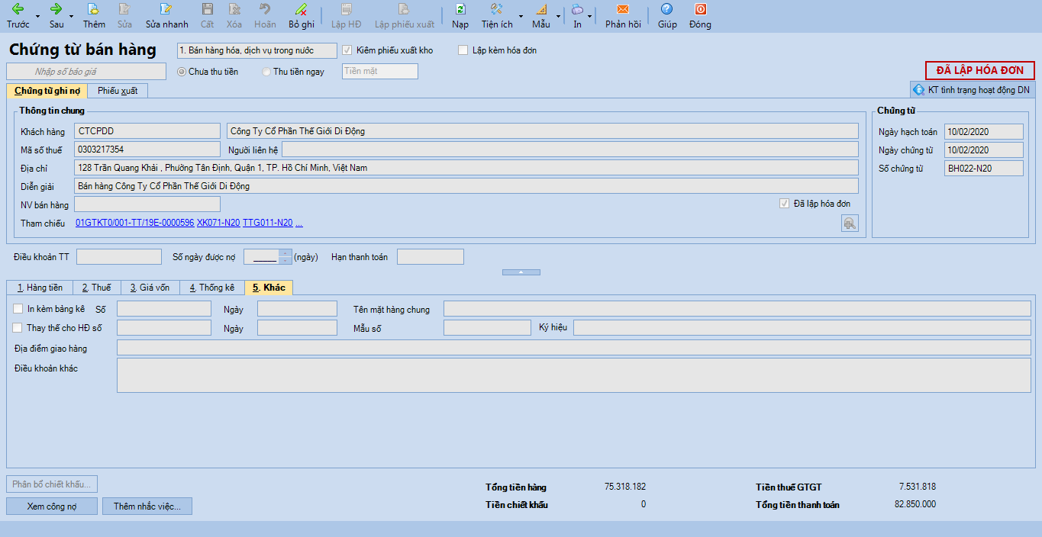Click the Mã số thuế field 0303217354
Screen dimensions: 1042x537
click(x=147, y=150)
